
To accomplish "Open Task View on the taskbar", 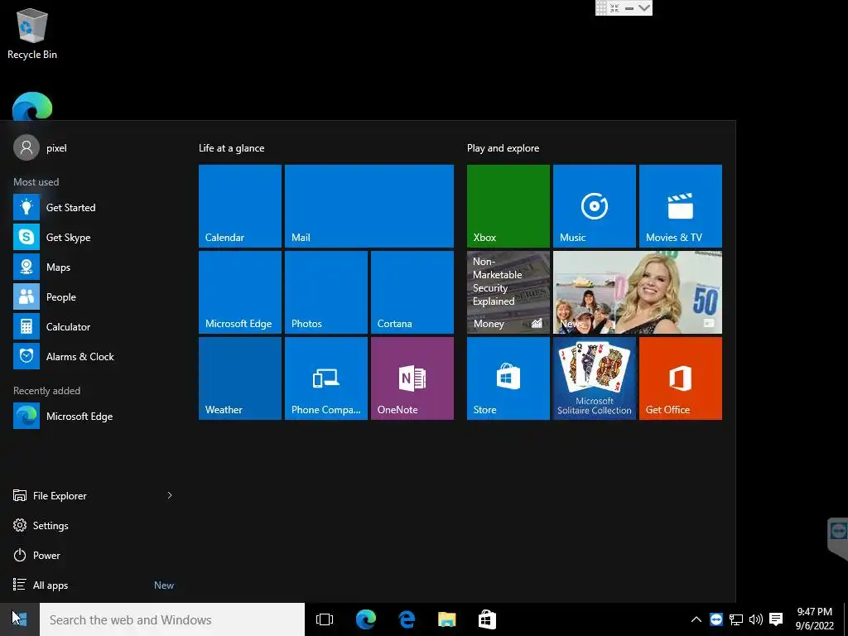I will click(x=325, y=619).
